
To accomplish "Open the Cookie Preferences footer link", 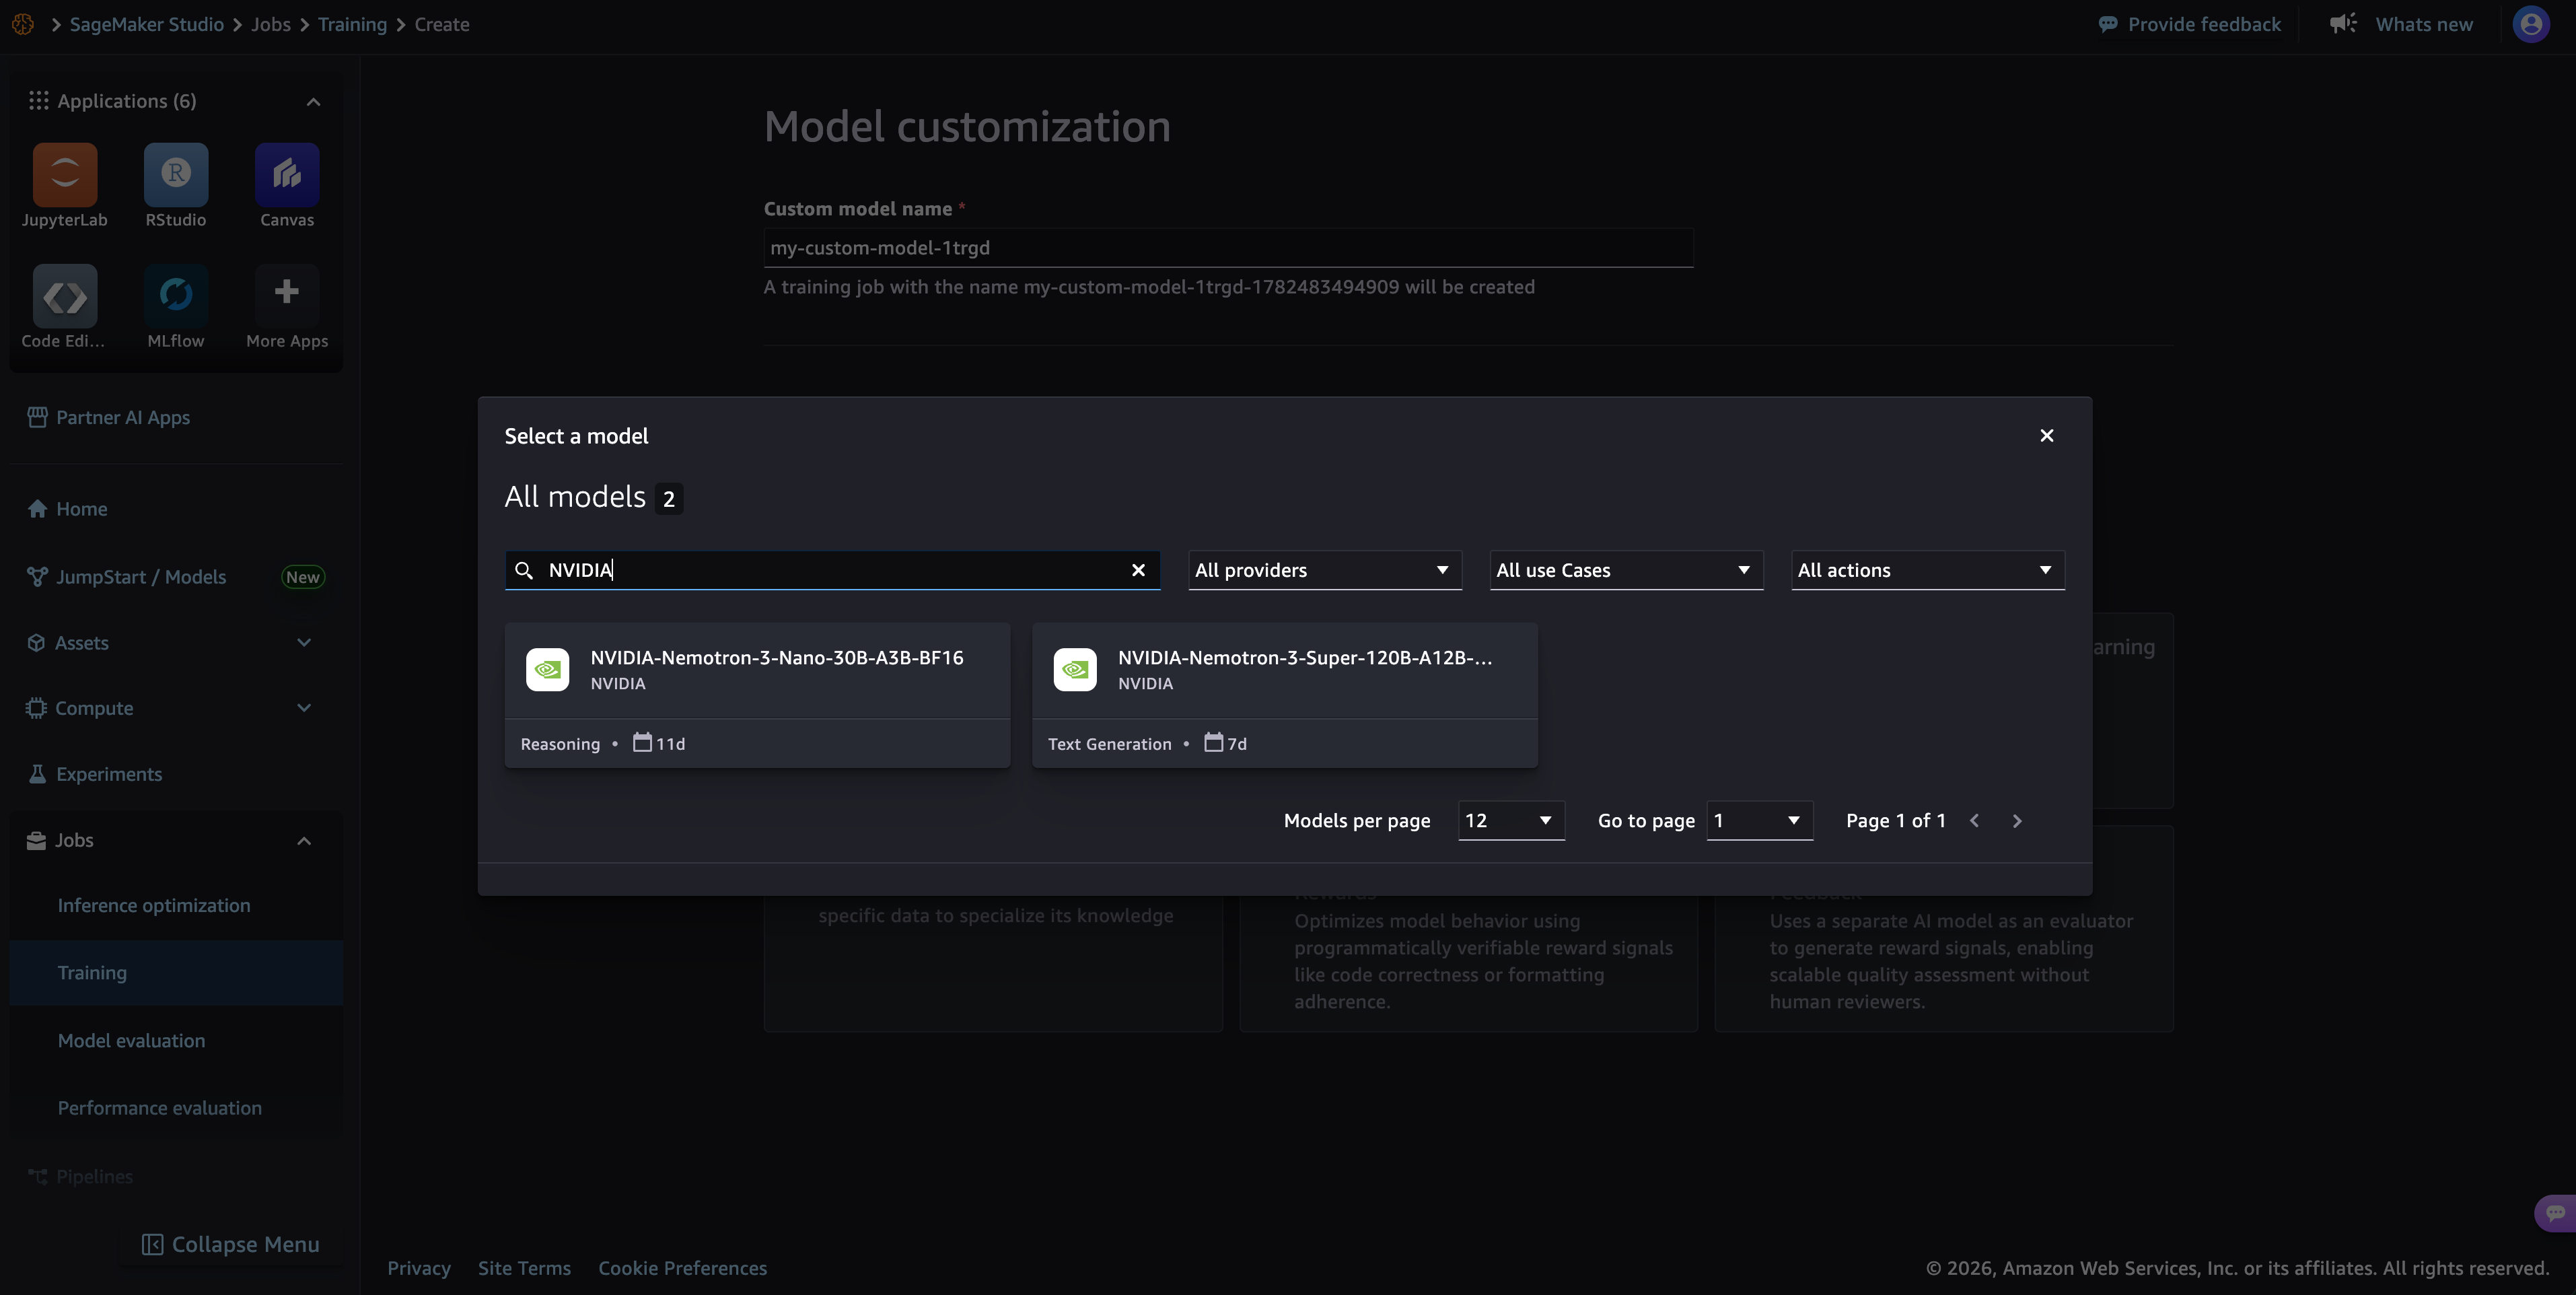I will (683, 1268).
